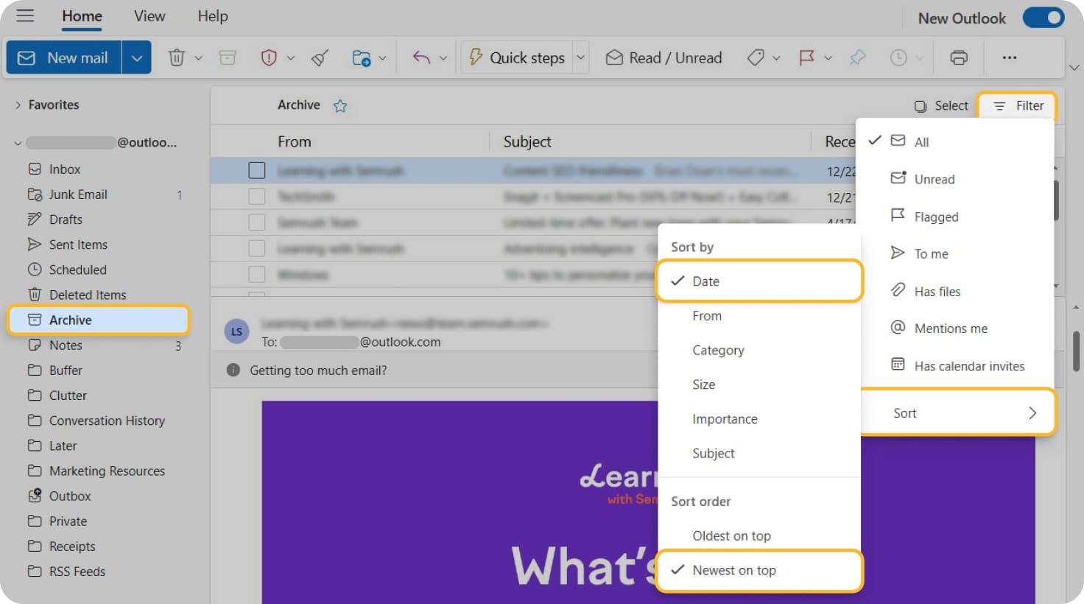The width and height of the screenshot is (1084, 604).
Task: Pin the message with the pin icon
Action: point(856,57)
